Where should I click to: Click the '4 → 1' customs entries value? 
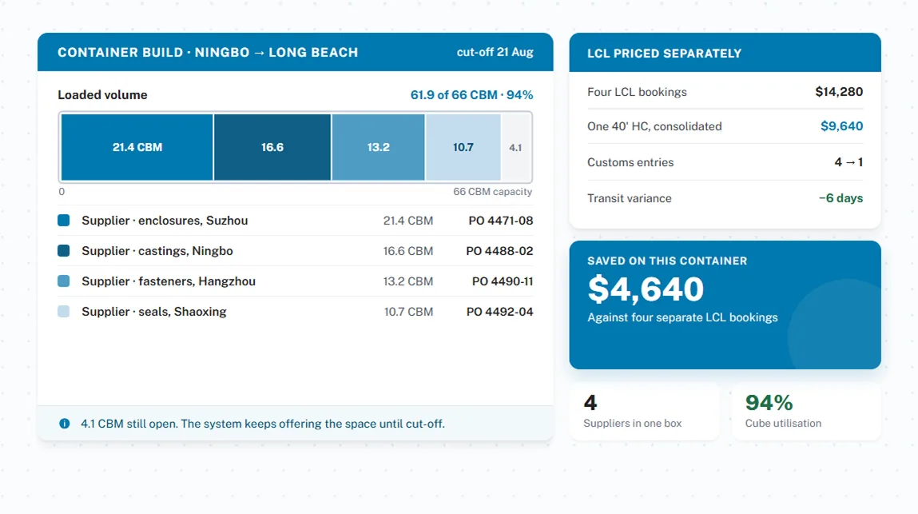click(848, 162)
